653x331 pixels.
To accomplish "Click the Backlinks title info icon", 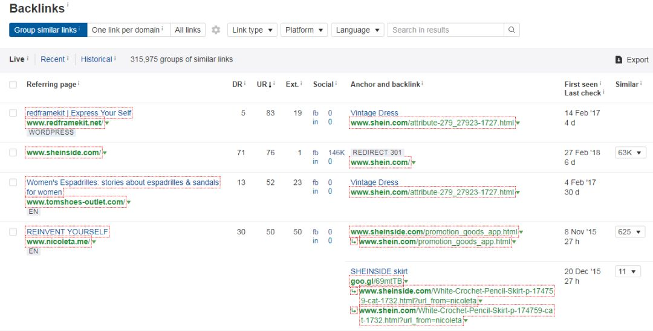I will pos(68,4).
